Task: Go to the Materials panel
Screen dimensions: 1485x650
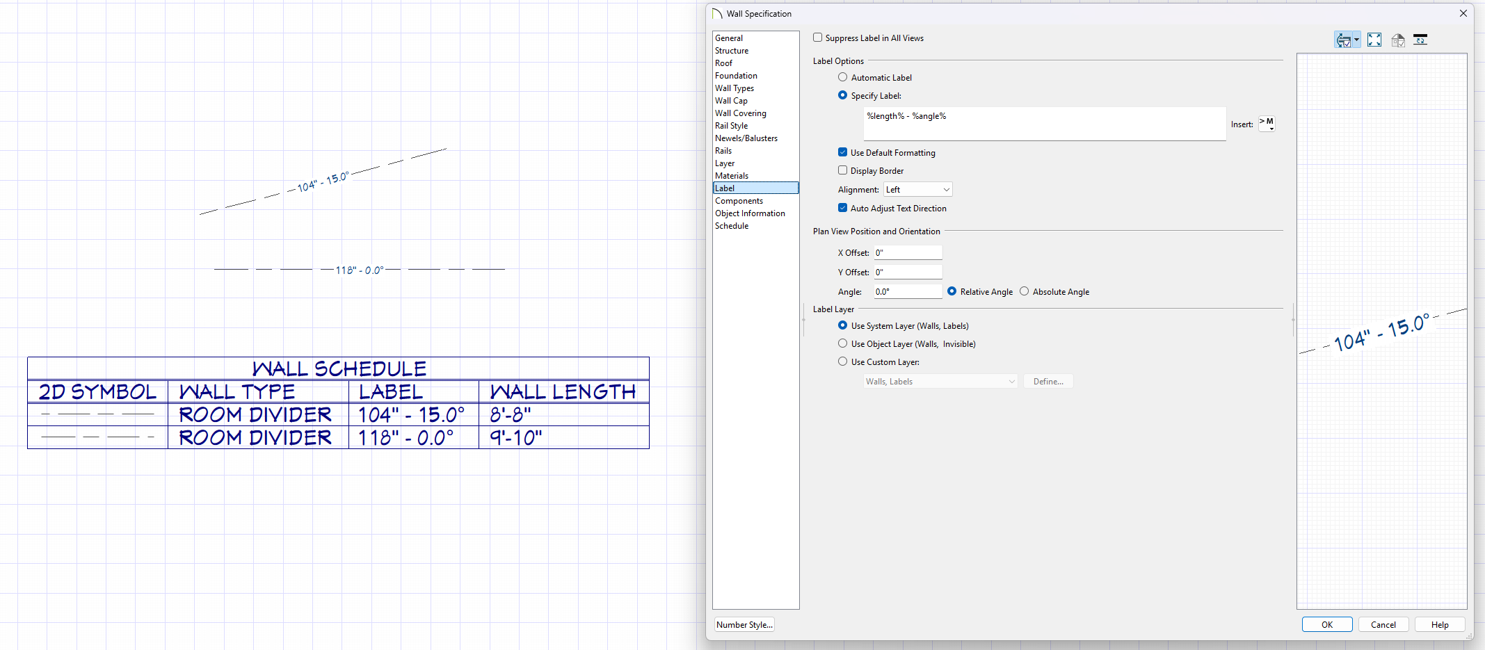Action: tap(731, 176)
